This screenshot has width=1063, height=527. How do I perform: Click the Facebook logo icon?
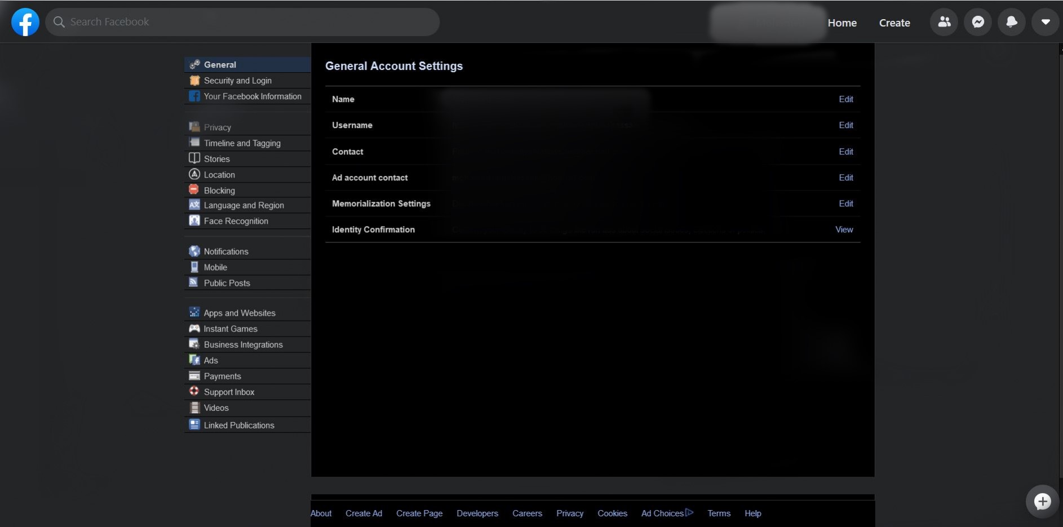(25, 22)
